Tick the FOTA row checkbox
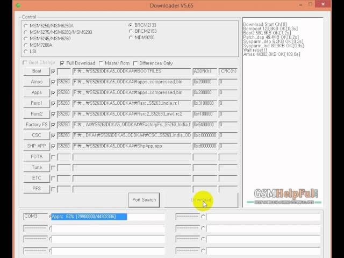Viewport: 344px width, 258px height. click(53, 157)
